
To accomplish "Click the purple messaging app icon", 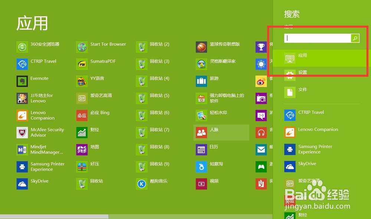I will coord(261,115).
